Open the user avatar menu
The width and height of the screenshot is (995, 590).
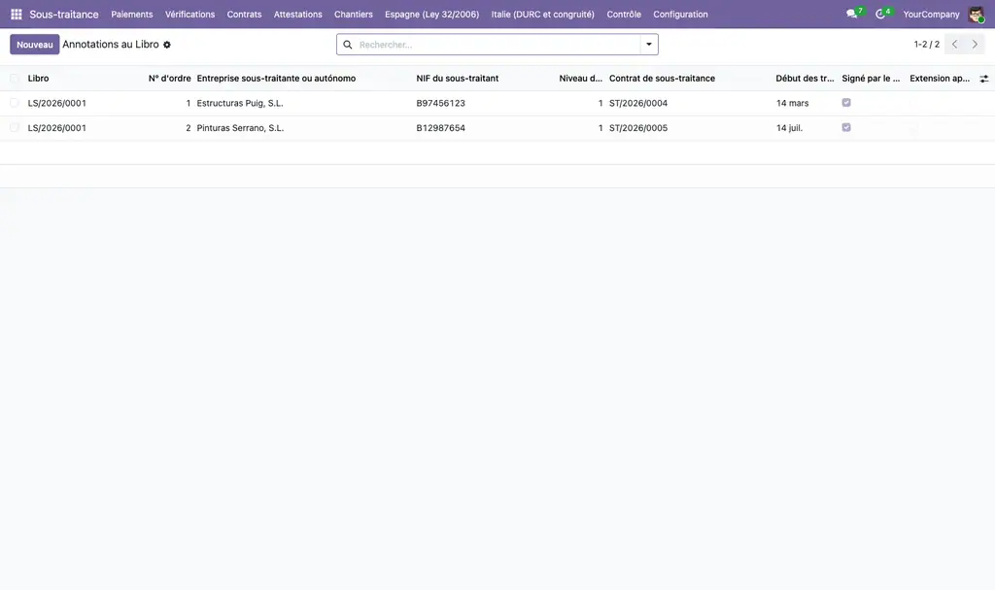[x=976, y=14]
